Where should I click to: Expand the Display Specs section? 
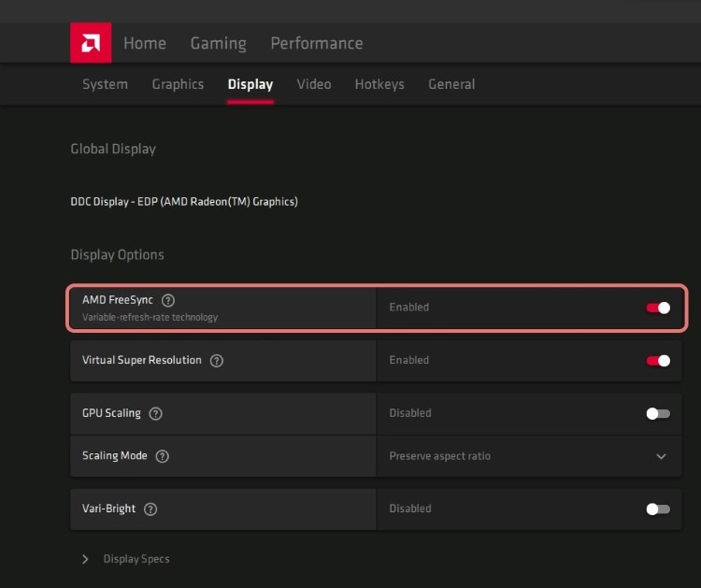(x=85, y=559)
